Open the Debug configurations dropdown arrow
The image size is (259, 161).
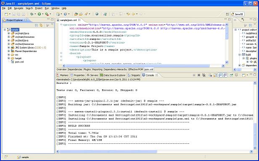click(x=35, y=14)
